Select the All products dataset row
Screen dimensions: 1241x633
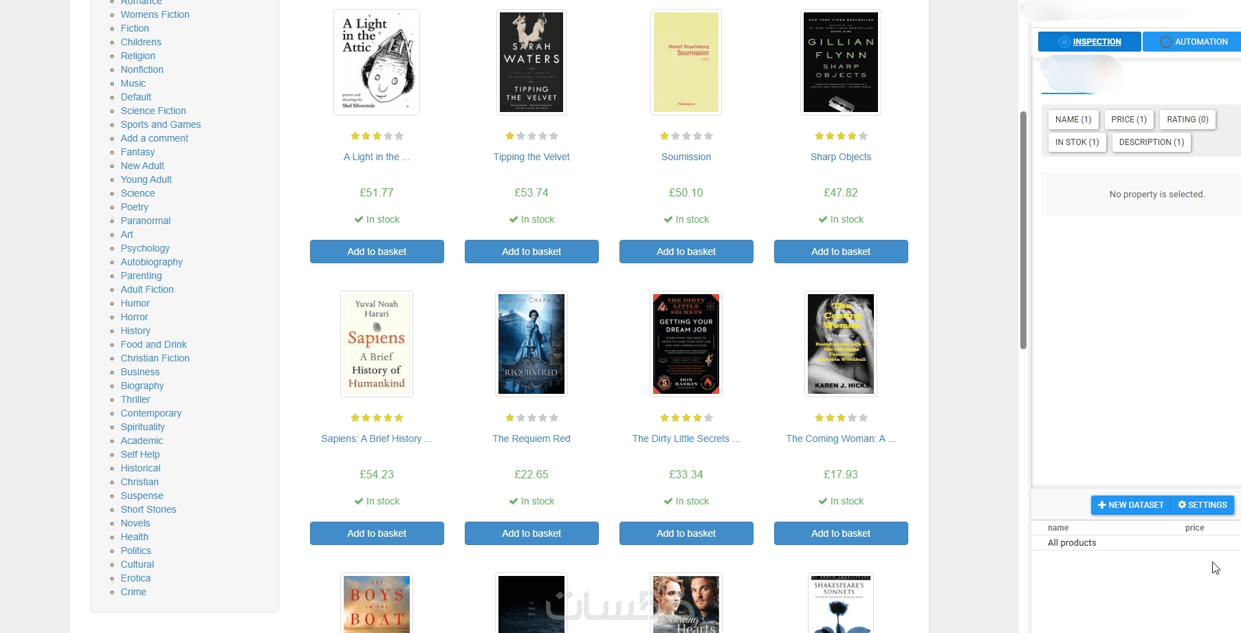(1136, 543)
